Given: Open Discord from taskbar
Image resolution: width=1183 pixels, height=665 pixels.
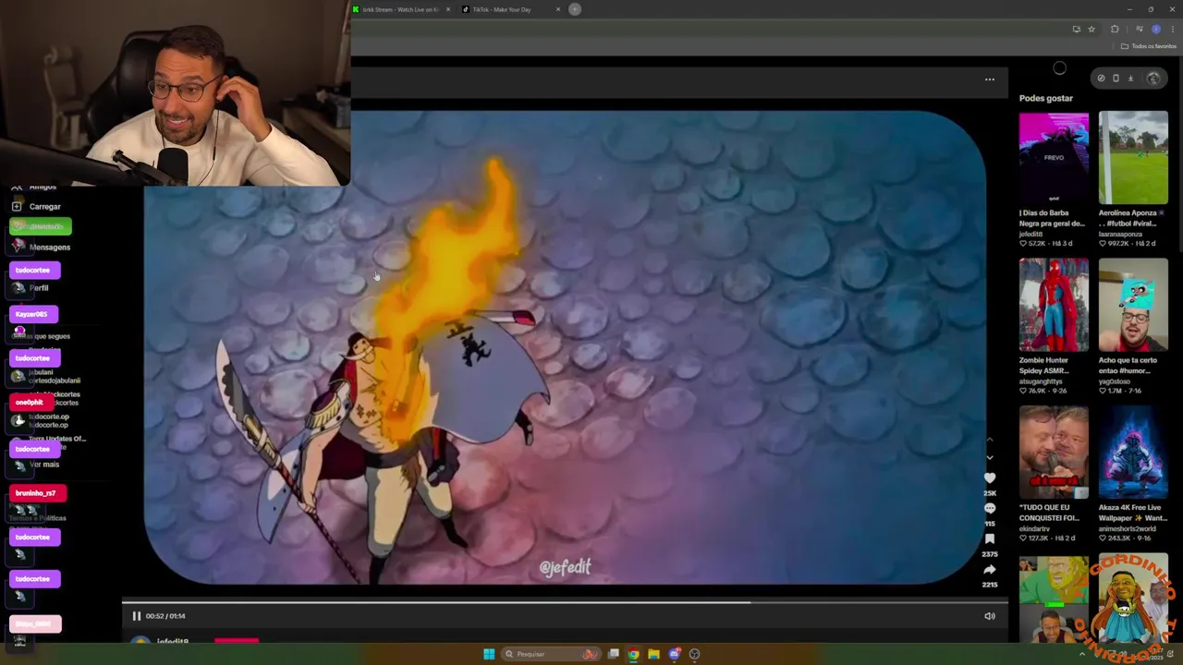Looking at the screenshot, I should point(675,654).
